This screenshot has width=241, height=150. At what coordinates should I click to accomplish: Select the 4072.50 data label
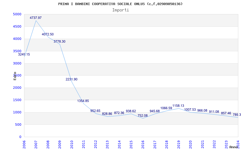coord(48,34)
